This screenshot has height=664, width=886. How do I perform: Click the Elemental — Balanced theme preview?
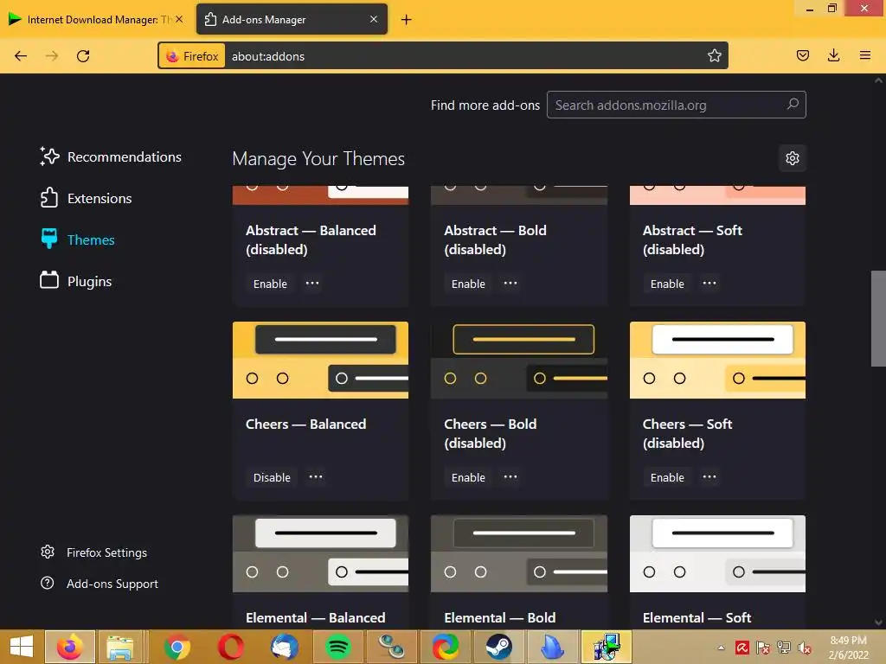coord(320,554)
